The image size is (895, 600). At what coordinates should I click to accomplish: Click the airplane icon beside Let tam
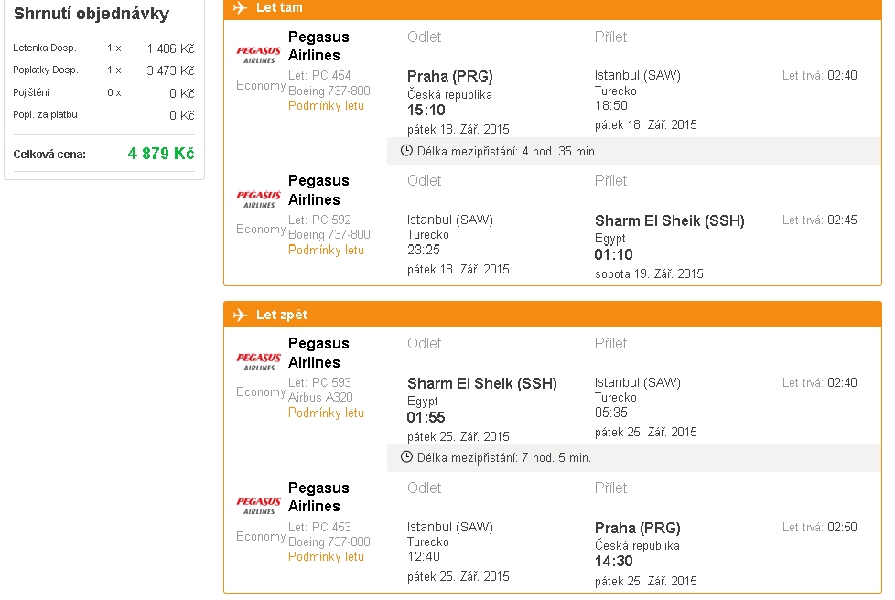pyautogui.click(x=241, y=7)
